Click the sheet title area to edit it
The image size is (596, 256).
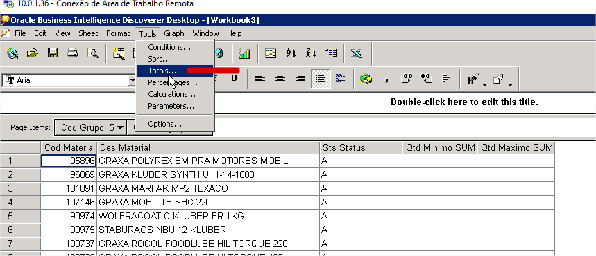(464, 102)
